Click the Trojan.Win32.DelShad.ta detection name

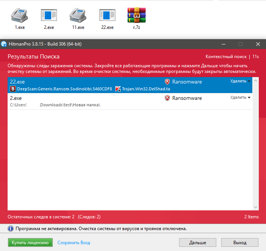pyautogui.click(x=146, y=89)
